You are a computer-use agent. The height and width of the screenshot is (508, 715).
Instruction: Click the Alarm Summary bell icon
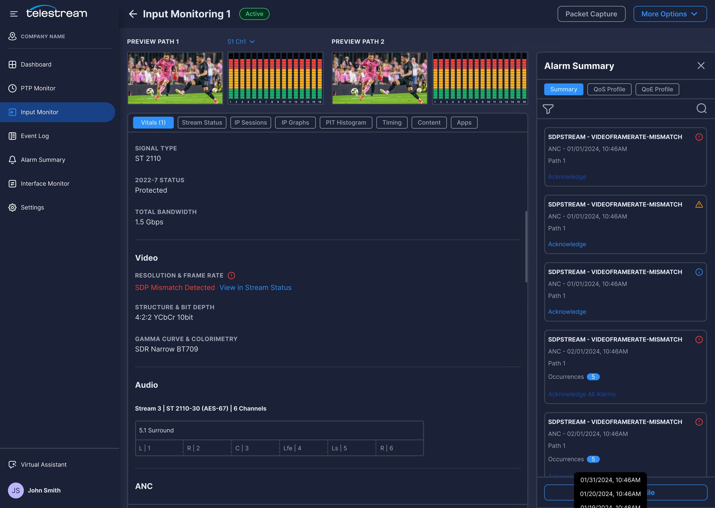pos(12,160)
